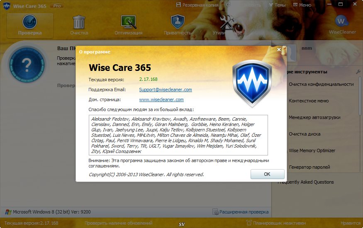The width and height of the screenshot is (363, 228).
Task: Click the Wise Care 365 title bar logo
Action: pyautogui.click(x=7, y=6)
